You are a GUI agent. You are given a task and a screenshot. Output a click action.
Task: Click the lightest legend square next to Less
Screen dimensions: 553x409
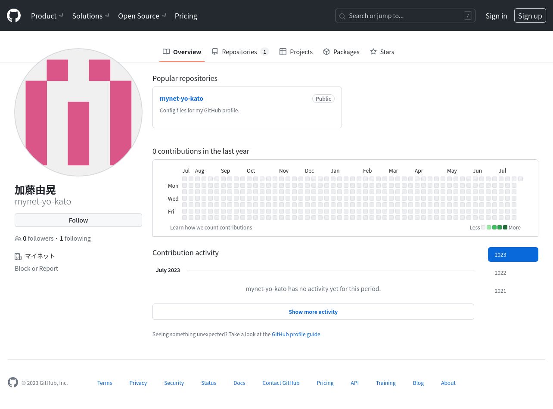pos(483,227)
